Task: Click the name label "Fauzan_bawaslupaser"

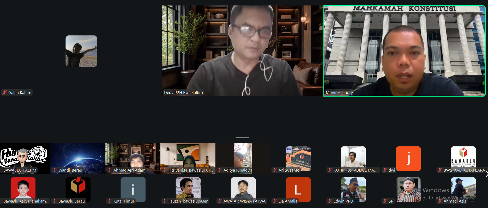Action: [188, 201]
